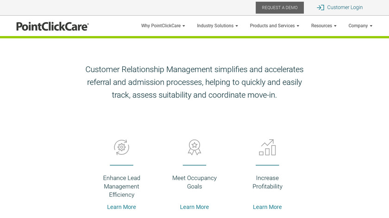Click Learn More under Enhance Lead Management
This screenshot has height=218, width=389.
tap(121, 207)
